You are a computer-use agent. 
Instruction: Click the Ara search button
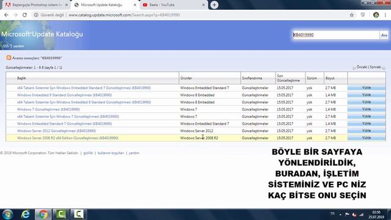pos(384,35)
